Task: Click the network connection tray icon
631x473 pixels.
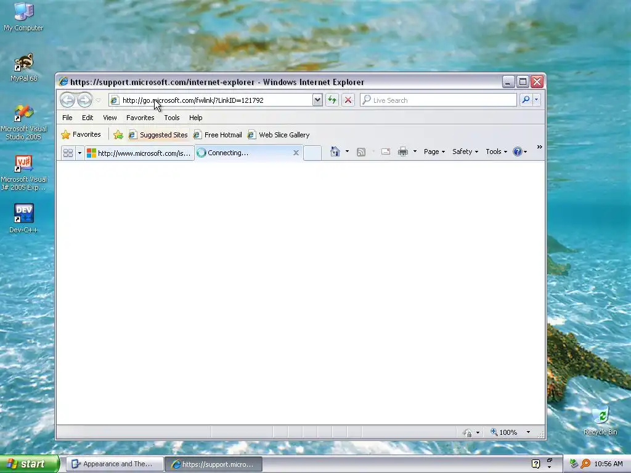Action: point(574,464)
